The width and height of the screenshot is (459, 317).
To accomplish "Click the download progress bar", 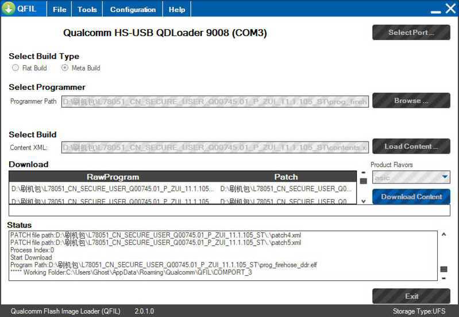I will point(230,210).
